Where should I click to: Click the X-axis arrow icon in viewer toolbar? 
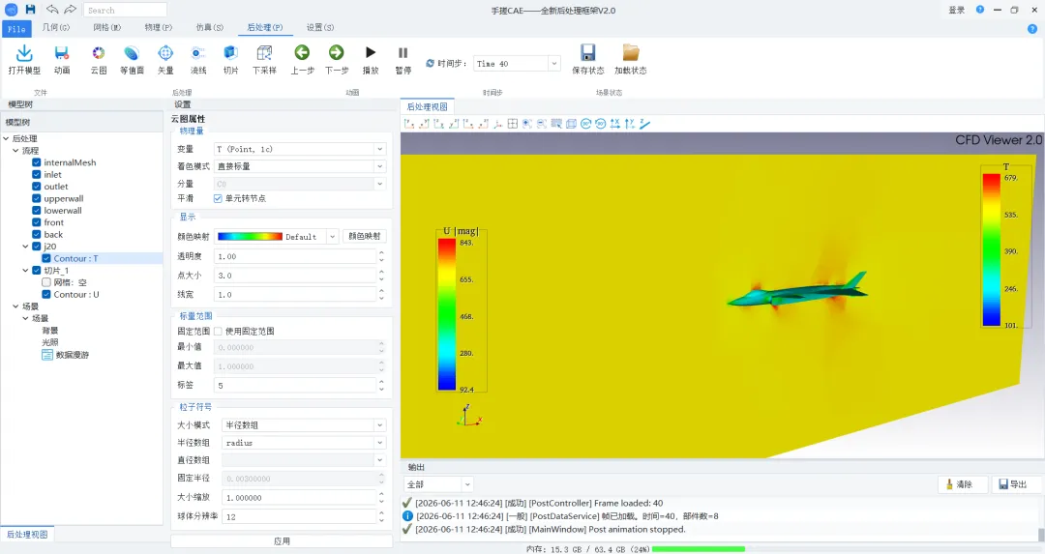(615, 124)
